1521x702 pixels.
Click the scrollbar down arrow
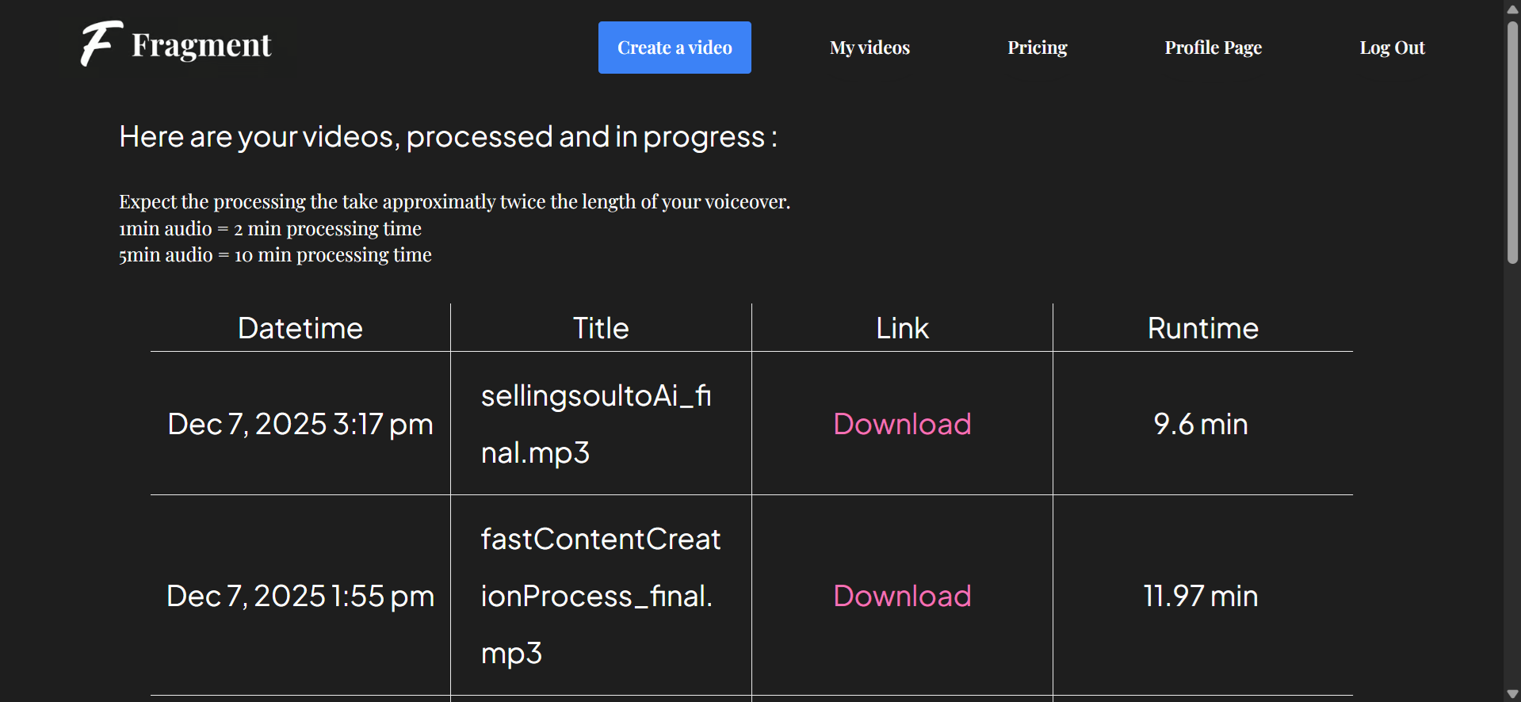point(1512,693)
